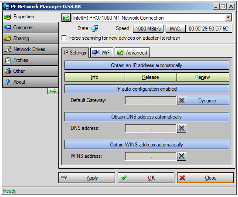238x197 pixels.
Task: Switch to the WiFi tab
Action: (102, 53)
